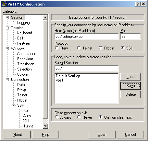The width and height of the screenshot is (148, 141).
Task: Open the Colours category under Window
Action: 23,74
